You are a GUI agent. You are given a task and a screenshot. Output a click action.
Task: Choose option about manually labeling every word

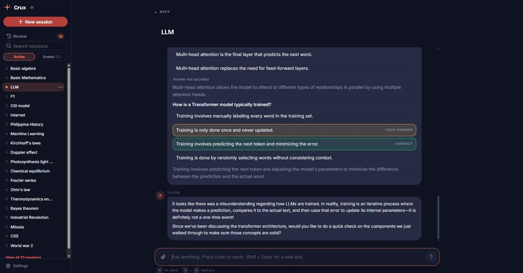coord(294,116)
